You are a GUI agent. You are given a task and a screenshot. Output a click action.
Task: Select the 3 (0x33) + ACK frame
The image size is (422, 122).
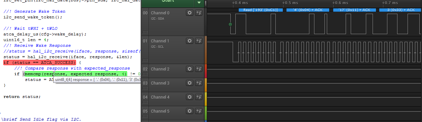(x=400, y=10)
